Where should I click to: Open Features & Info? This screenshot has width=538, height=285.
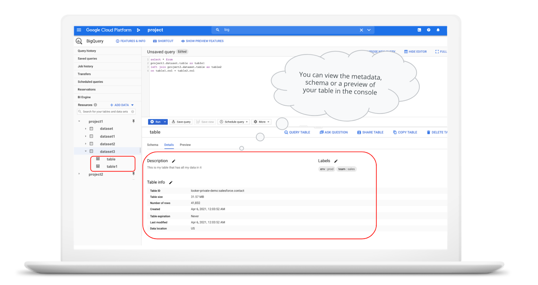tap(131, 41)
